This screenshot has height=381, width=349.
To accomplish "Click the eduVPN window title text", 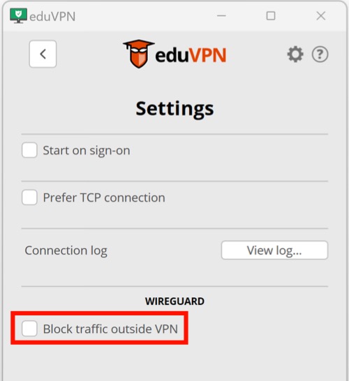I will click(x=52, y=17).
